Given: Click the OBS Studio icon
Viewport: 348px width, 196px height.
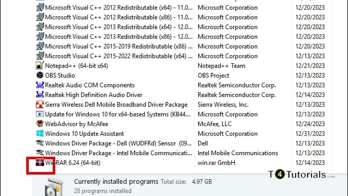Looking at the screenshot, I should [40, 75].
